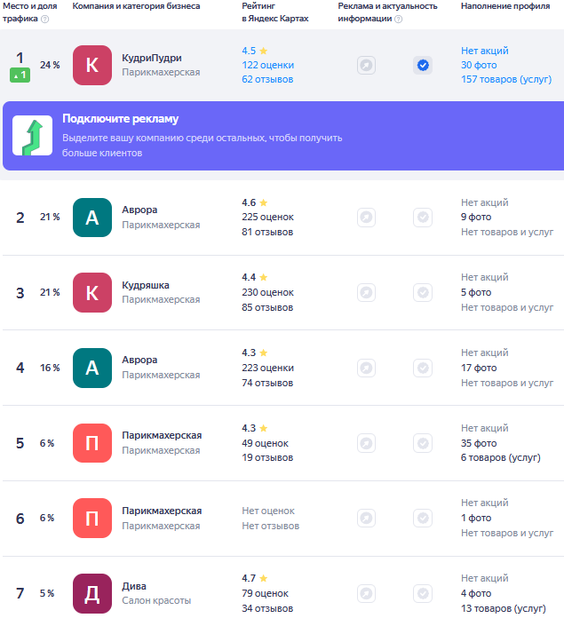Viewport: 564px width, 626px height.
Task: Click '225 оценок' text
Action: (267, 218)
